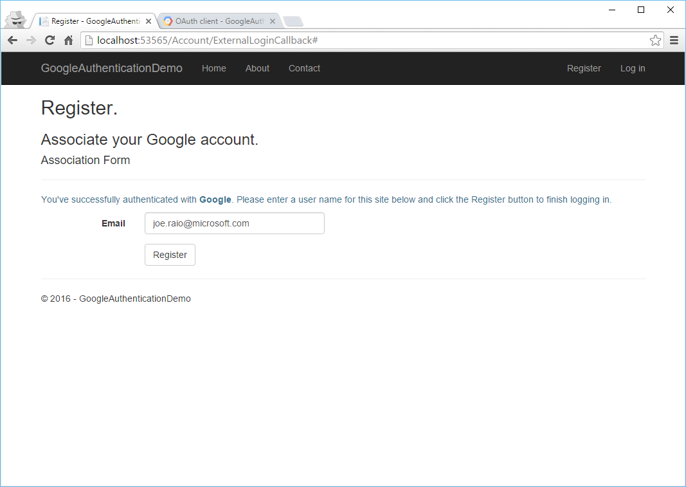Go back with the browser back arrow
686x487 pixels.
pyautogui.click(x=13, y=41)
